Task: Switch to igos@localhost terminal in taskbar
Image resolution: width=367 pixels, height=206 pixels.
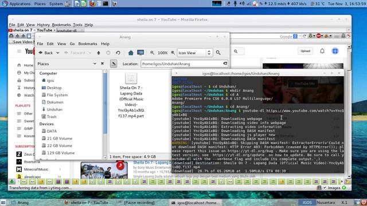Action: point(196,203)
